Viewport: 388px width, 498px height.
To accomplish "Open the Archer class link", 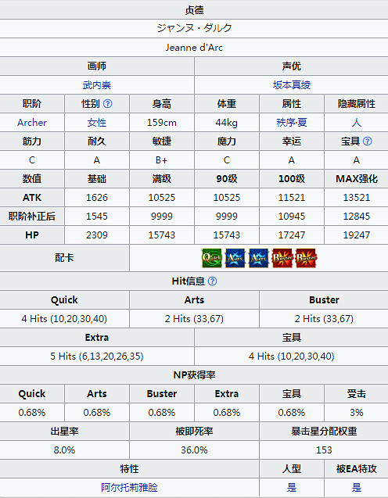I will 32,122.
